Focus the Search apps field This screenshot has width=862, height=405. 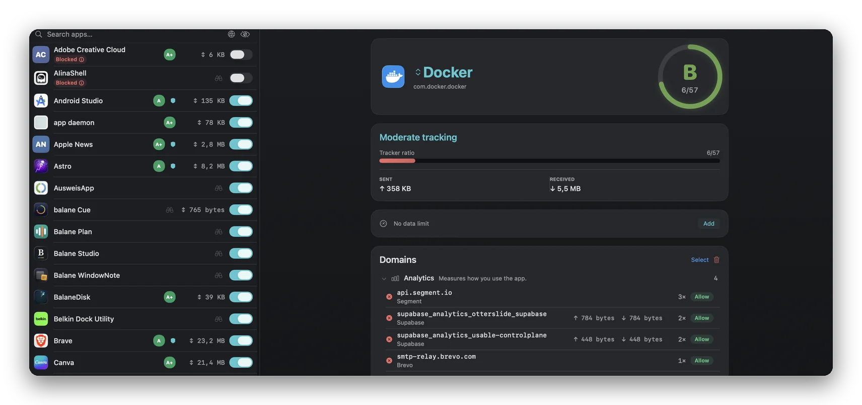click(x=131, y=34)
